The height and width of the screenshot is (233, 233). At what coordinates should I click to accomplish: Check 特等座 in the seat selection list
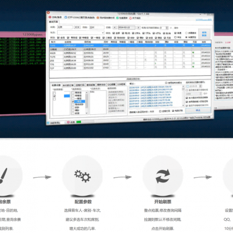pos(73,96)
